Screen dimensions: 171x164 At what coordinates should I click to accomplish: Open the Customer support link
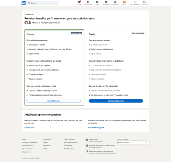[x=96, y=128]
